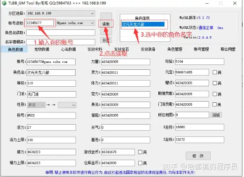Open the empty dropdown right of 性别
Viewport: 244px width, 177px height.
point(67,105)
